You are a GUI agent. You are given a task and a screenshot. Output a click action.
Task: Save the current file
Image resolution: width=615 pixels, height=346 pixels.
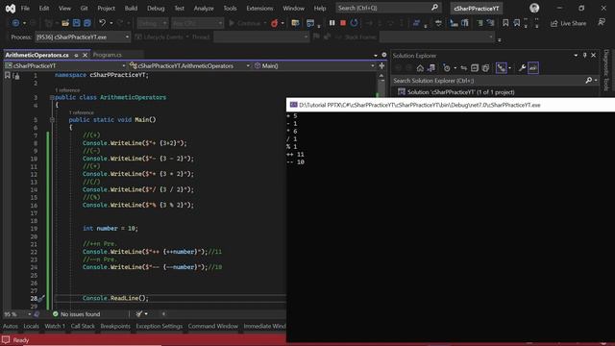coord(76,23)
